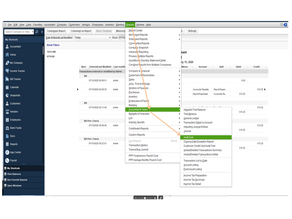The height and width of the screenshot is (219, 292).
Task: Expand Memorized Reports submenu
Action: (153, 35)
